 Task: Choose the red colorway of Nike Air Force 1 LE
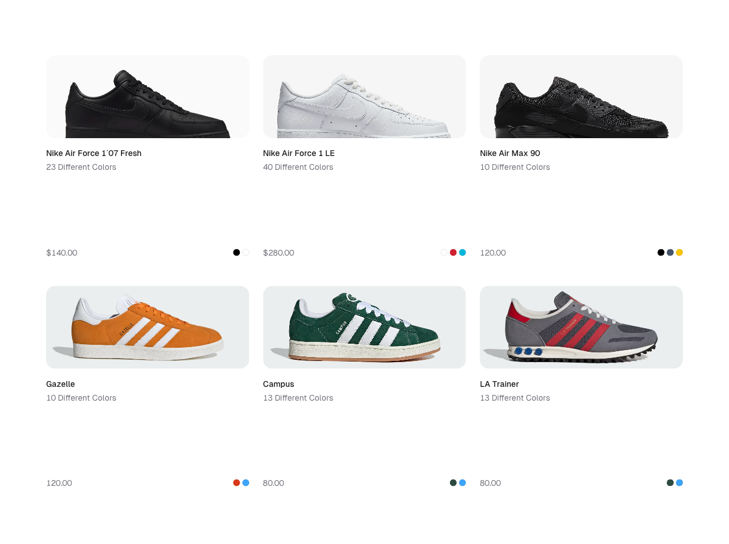tap(453, 252)
